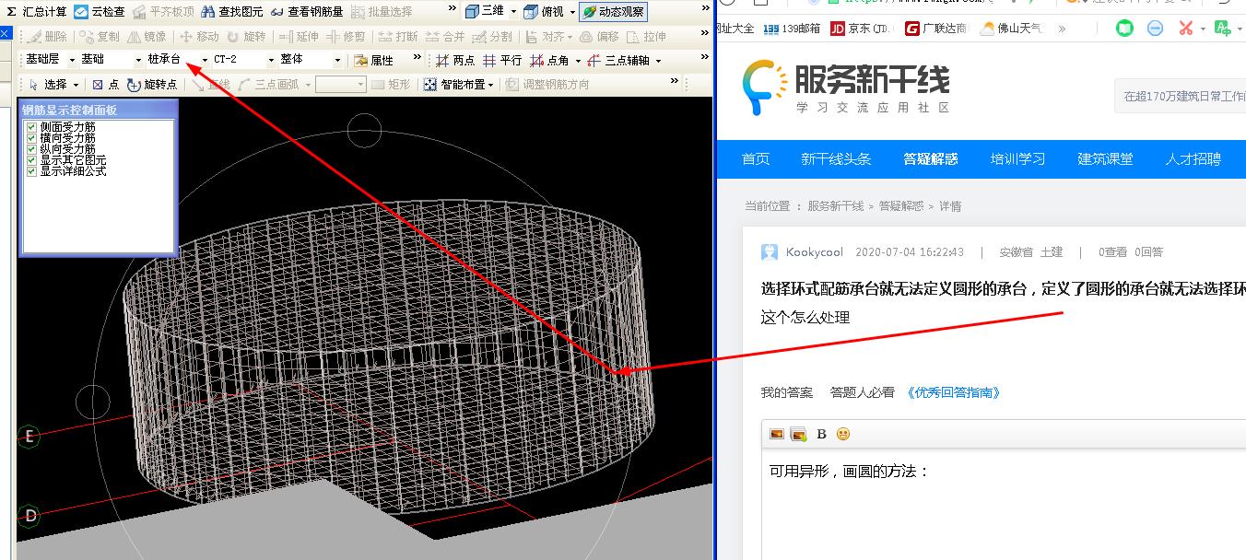
Task: Open the 基础 category dropdown
Action: click(x=112, y=60)
